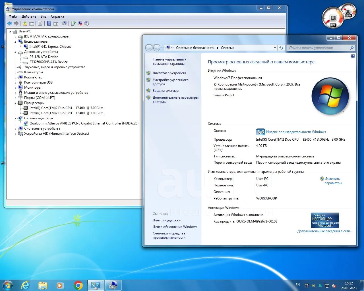The height and width of the screenshot is (291, 364).
Task: Open Google Chrome from the taskbar
Action: pyautogui.click(x=78, y=285)
